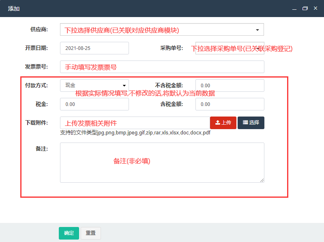The width and height of the screenshot is (324, 242).
Task: Click the 供应商 field label
Action: [x=39, y=29]
